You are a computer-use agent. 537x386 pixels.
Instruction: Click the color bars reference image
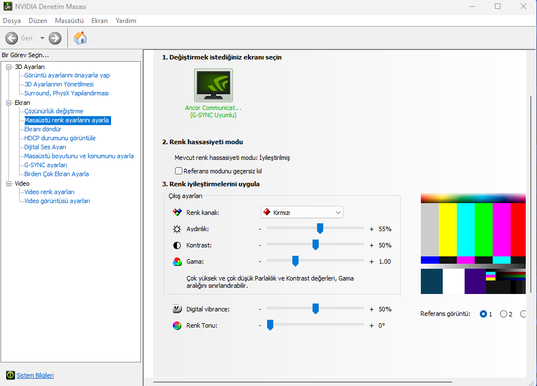tap(473, 243)
